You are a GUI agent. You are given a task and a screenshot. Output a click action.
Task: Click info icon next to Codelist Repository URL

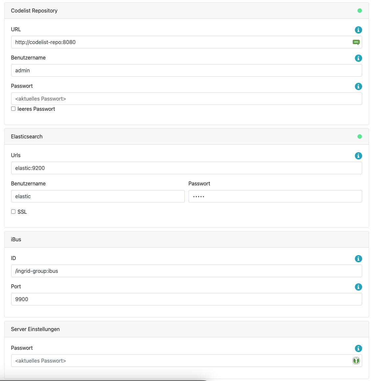click(x=358, y=30)
